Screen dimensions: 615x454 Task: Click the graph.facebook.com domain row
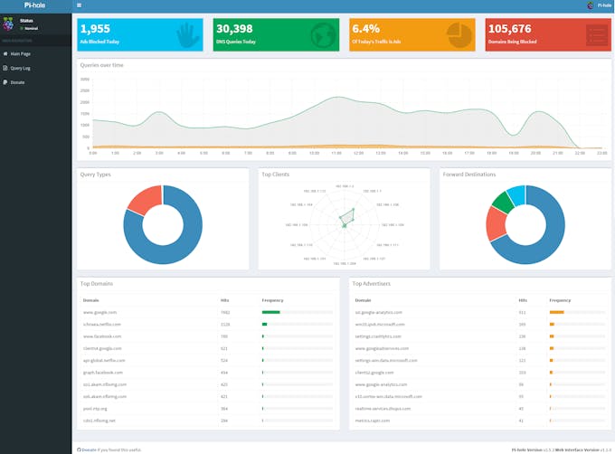pyautogui.click(x=208, y=373)
